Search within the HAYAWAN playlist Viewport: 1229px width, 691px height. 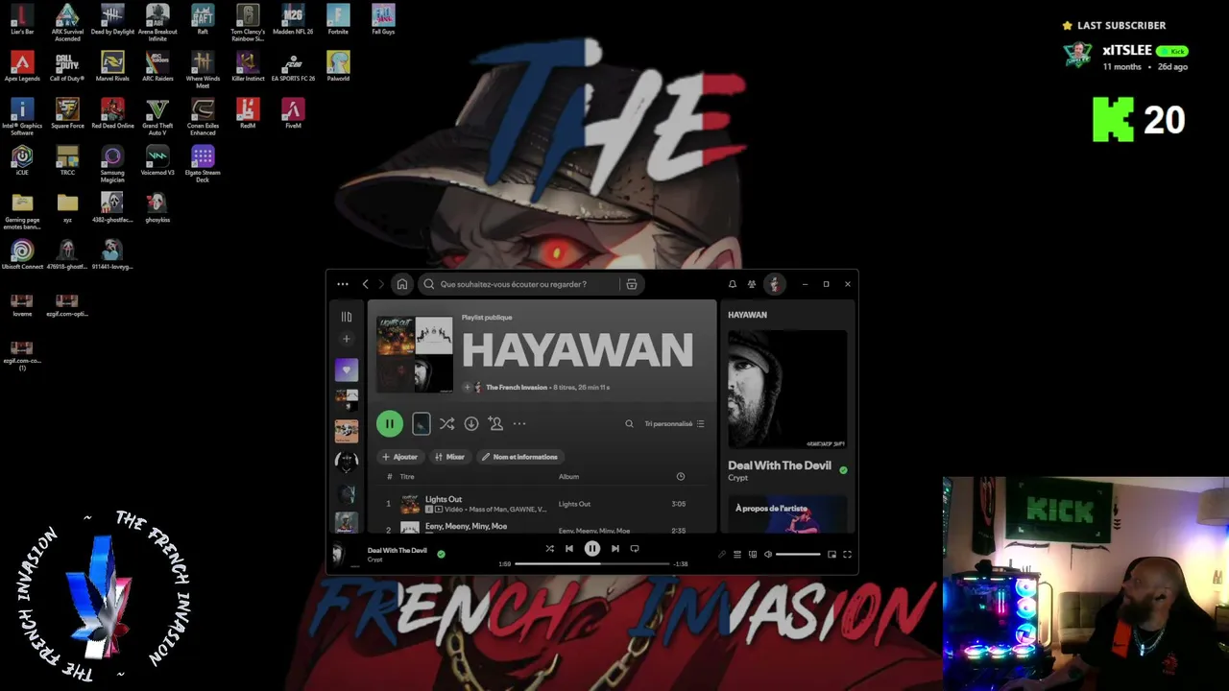point(629,423)
